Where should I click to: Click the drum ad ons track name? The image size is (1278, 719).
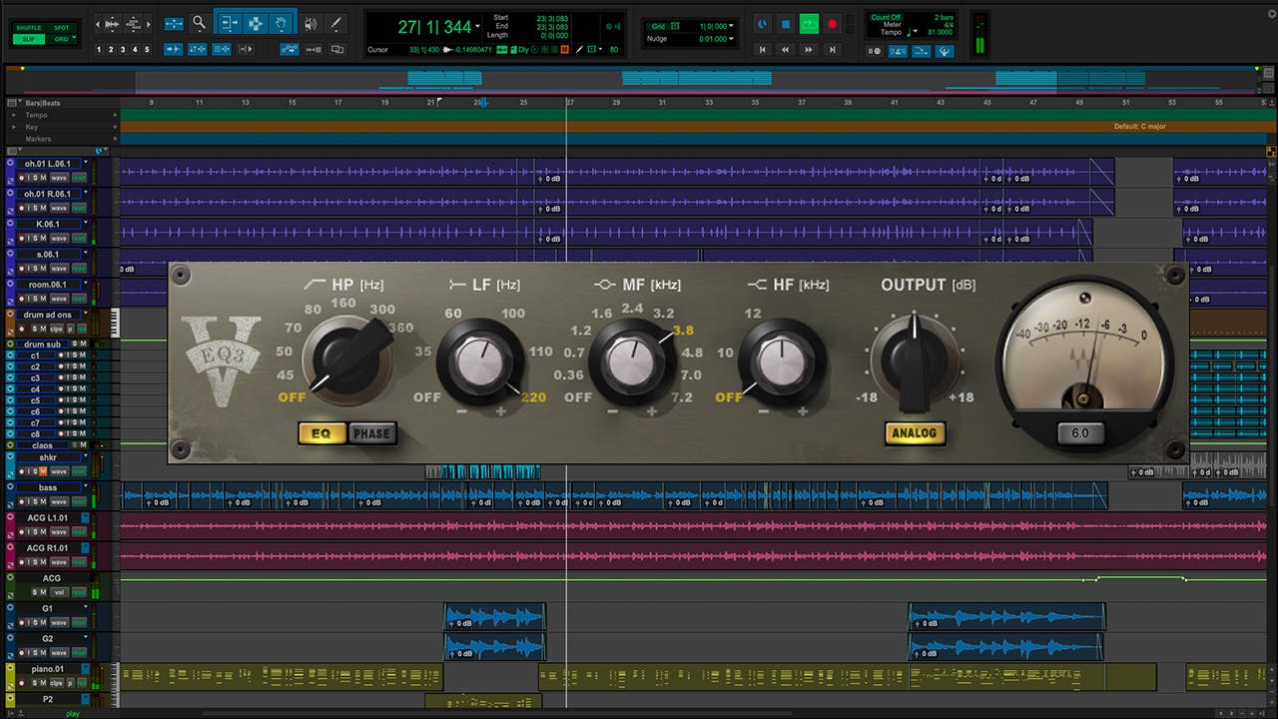pos(48,315)
